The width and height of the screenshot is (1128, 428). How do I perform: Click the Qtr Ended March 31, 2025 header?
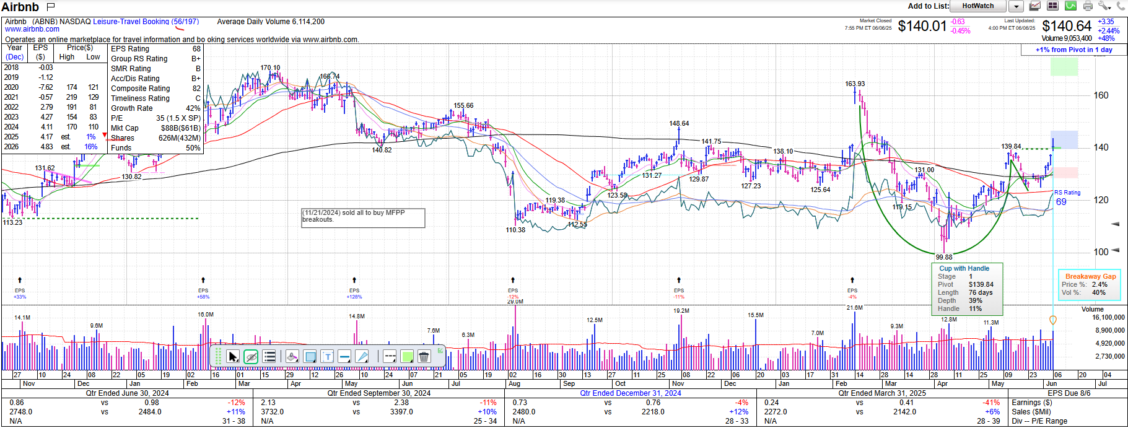[882, 393]
